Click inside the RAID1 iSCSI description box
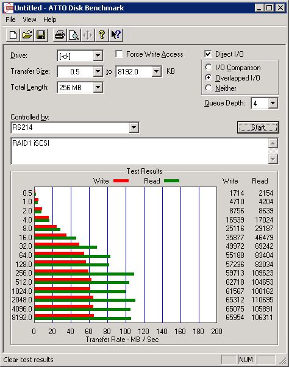This screenshot has height=367, width=289. click(140, 151)
